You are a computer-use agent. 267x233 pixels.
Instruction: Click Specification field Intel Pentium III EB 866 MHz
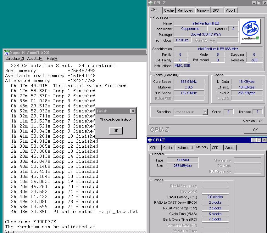point(218,49)
